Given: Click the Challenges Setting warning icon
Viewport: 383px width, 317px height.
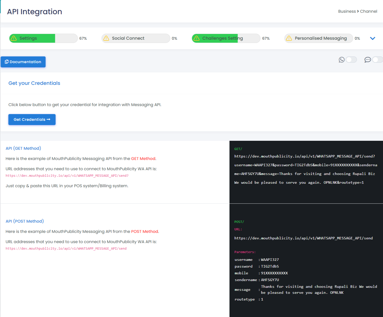Looking at the screenshot, I should pyautogui.click(x=197, y=38).
